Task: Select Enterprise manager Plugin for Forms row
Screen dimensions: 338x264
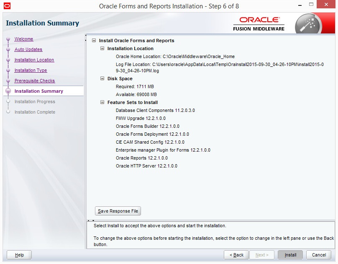Action: click(163, 150)
